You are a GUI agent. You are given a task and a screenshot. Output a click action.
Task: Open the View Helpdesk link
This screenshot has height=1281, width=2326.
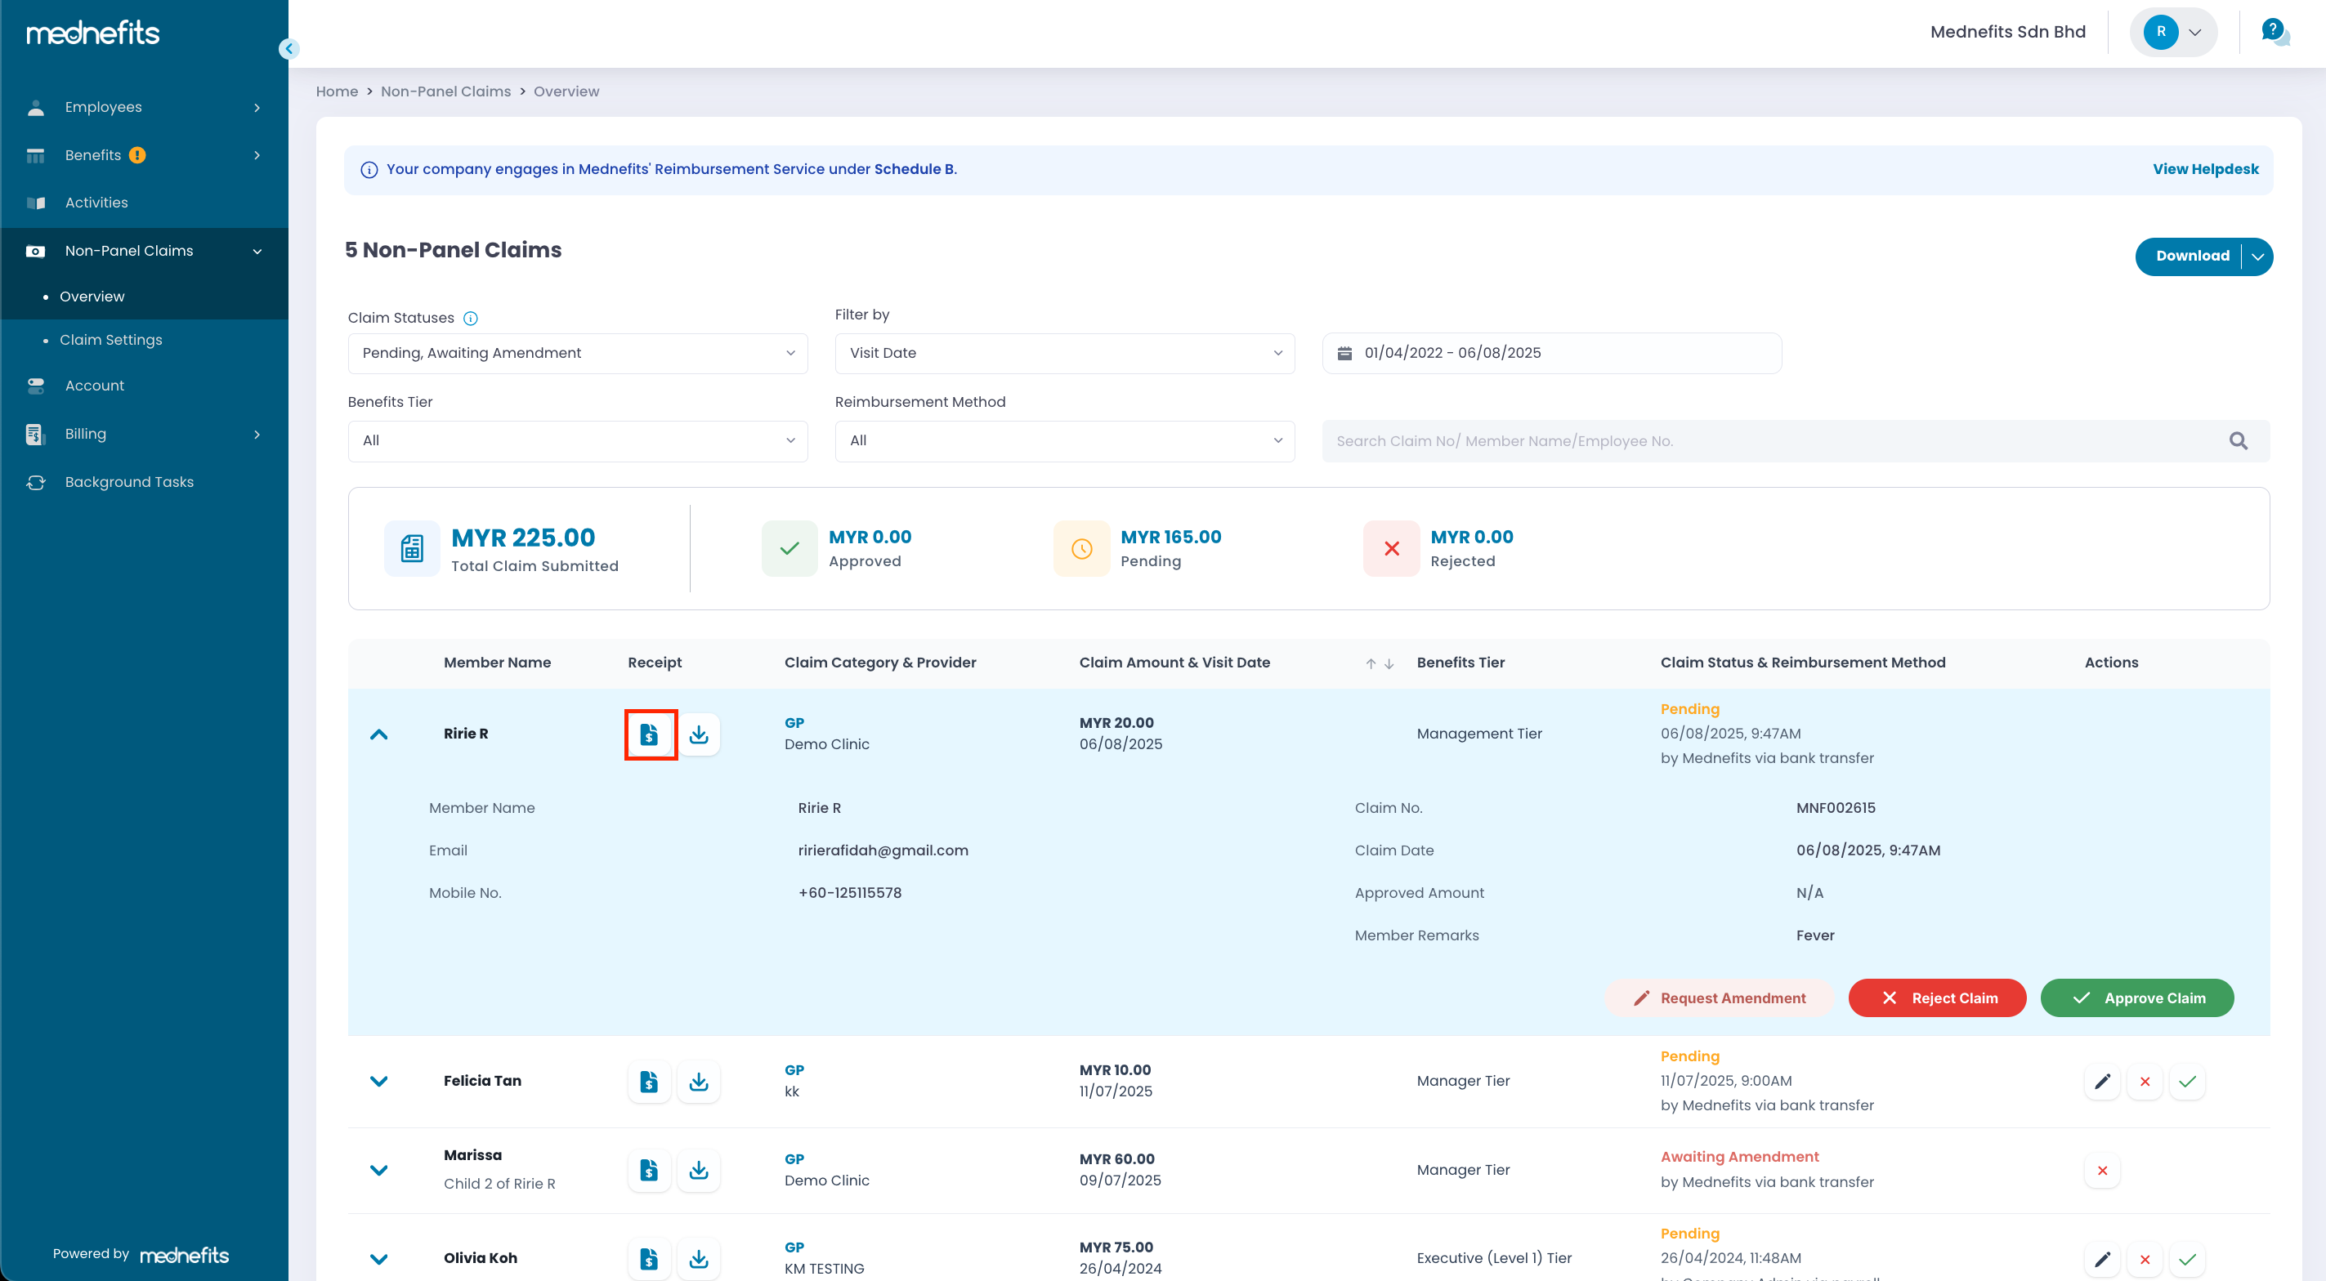coord(2205,169)
